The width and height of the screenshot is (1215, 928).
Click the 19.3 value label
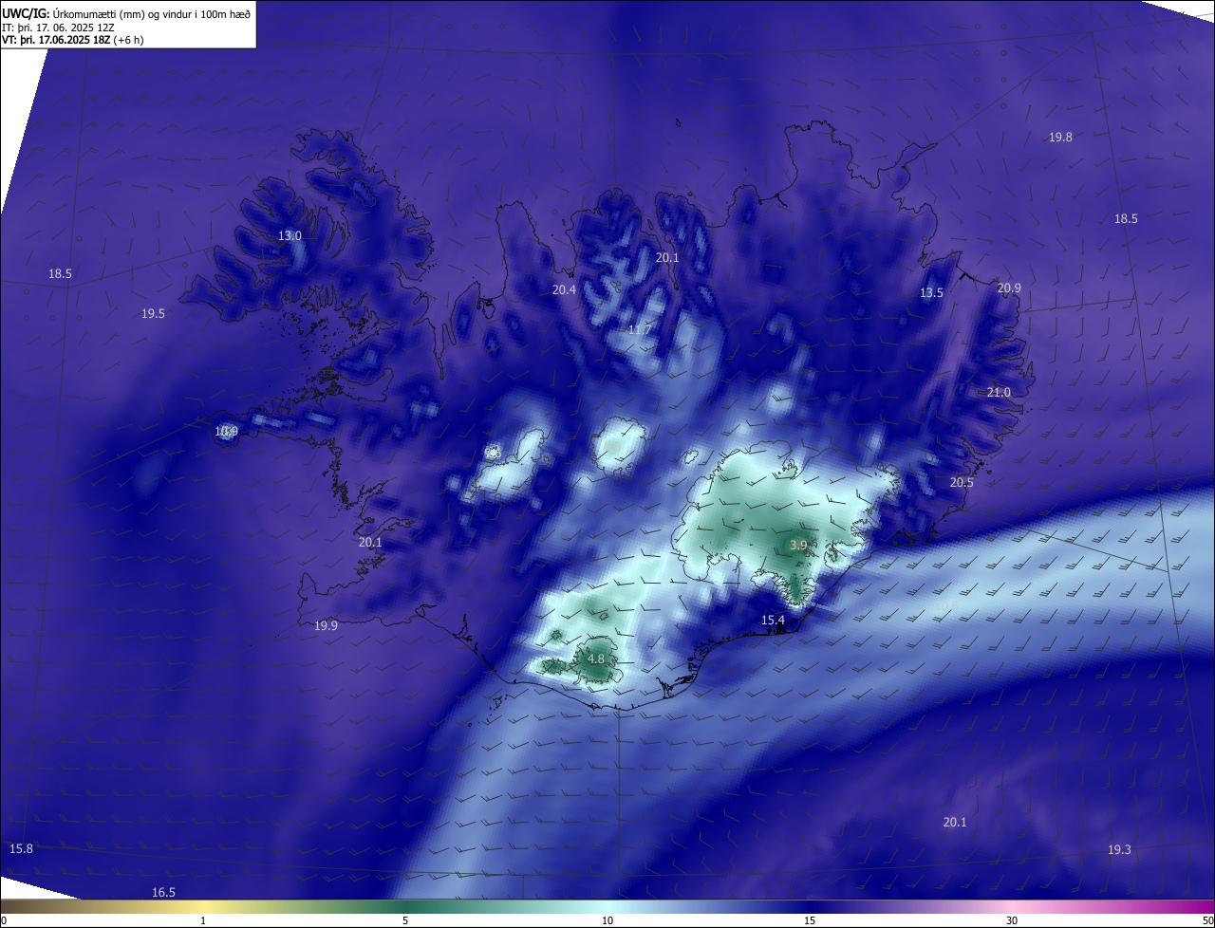[1119, 849]
